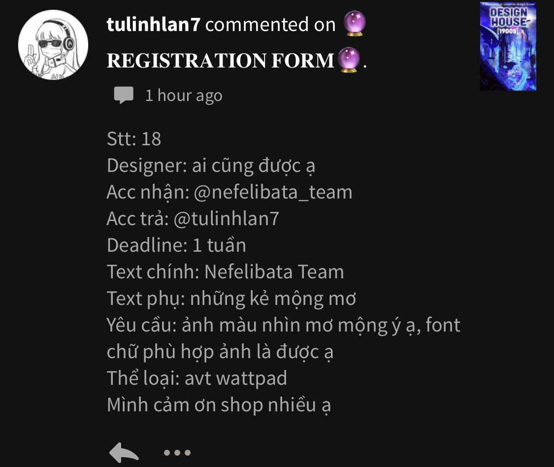Click the 'commented on' text
554x467 pixels.
270,25
